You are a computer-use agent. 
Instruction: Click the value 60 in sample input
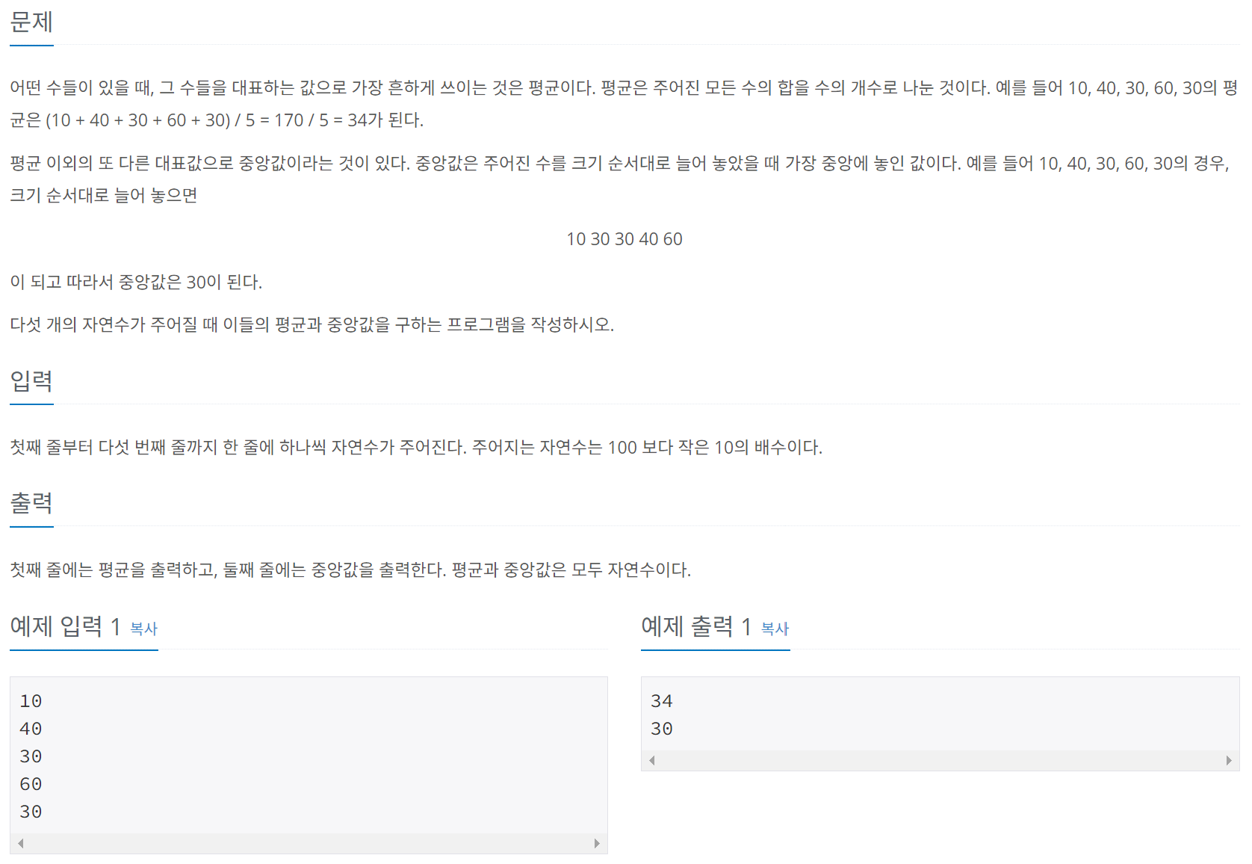click(x=31, y=784)
